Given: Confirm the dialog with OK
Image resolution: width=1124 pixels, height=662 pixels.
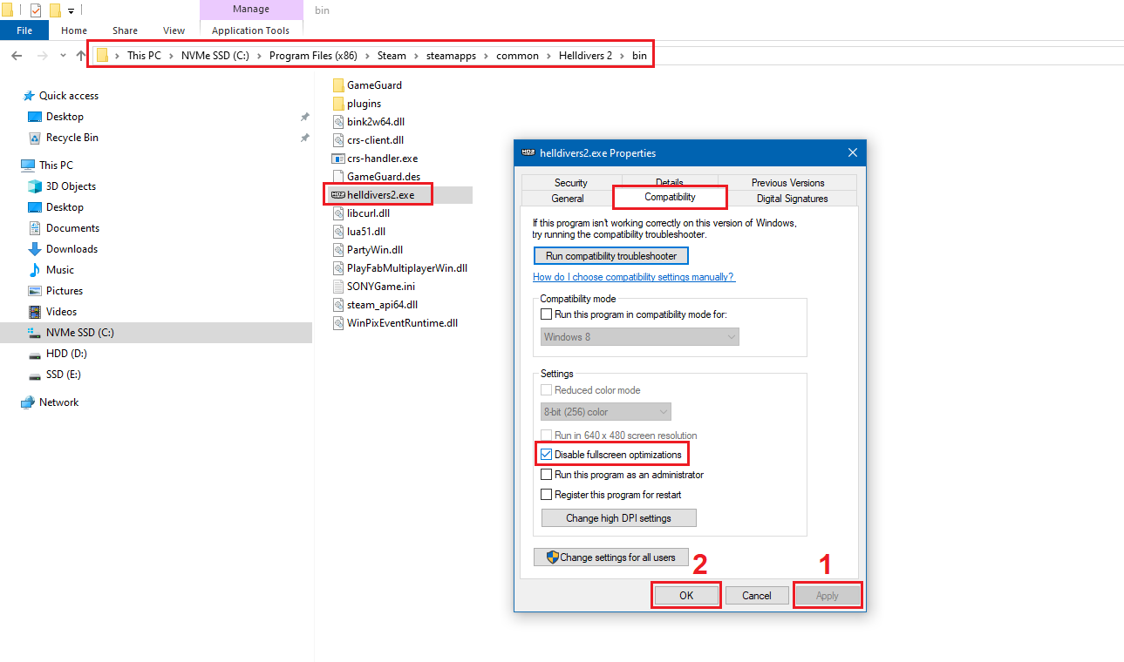Looking at the screenshot, I should tap(686, 596).
